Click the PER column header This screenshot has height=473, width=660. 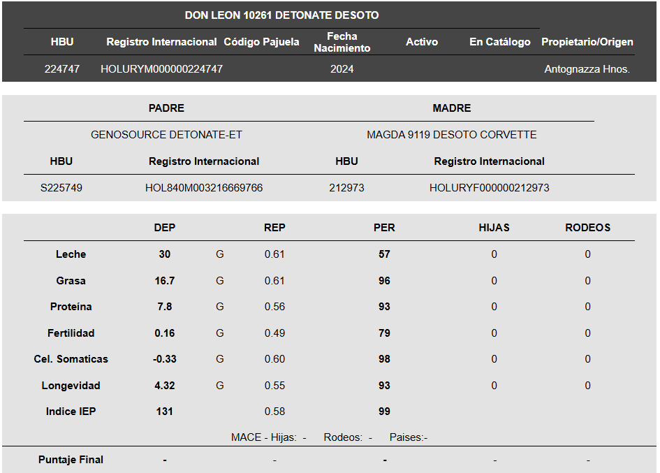(x=384, y=228)
